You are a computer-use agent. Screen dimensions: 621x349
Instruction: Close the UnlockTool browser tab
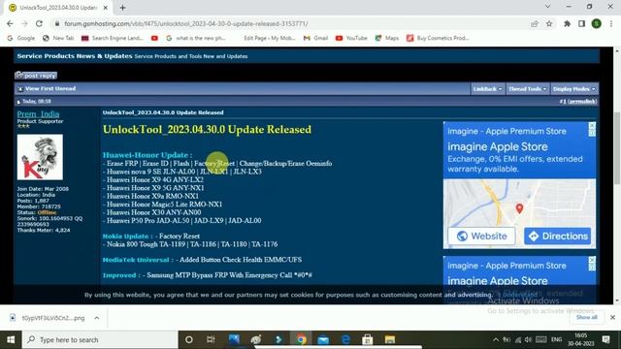pyautogui.click(x=106, y=8)
